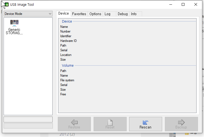This screenshot has width=204, height=137.
Task: Click the empty field below device list
Action: (x=28, y=119)
